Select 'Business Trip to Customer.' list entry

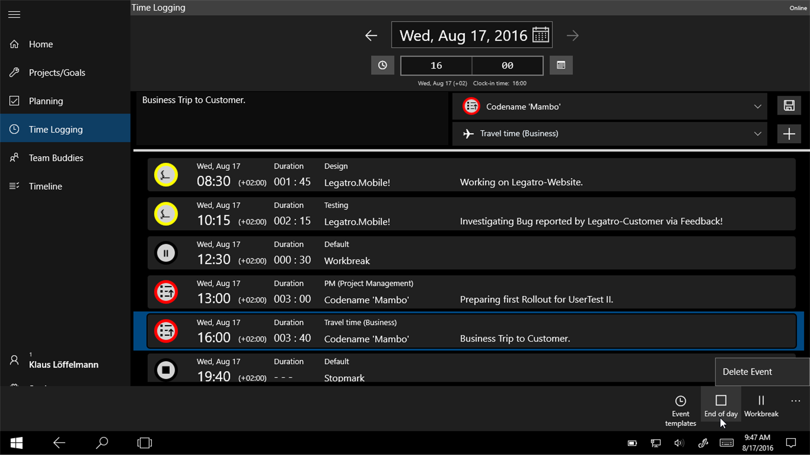point(515,339)
